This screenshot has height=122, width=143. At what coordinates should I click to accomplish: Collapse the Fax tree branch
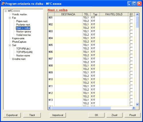coord(10,18)
